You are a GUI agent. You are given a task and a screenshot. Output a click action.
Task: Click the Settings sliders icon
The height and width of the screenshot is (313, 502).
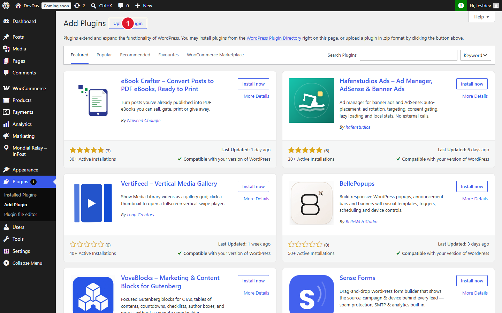(x=6, y=251)
